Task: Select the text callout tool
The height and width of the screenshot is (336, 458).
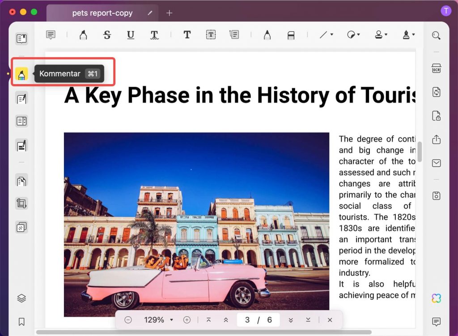Action: click(x=234, y=35)
